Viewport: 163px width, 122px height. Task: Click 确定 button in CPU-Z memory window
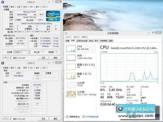[55, 119]
